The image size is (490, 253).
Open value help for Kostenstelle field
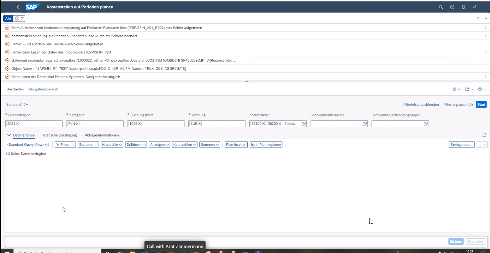pos(303,124)
